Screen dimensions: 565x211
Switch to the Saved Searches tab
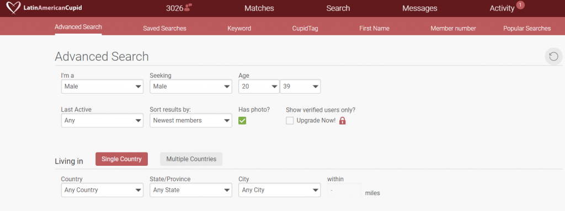point(164,29)
